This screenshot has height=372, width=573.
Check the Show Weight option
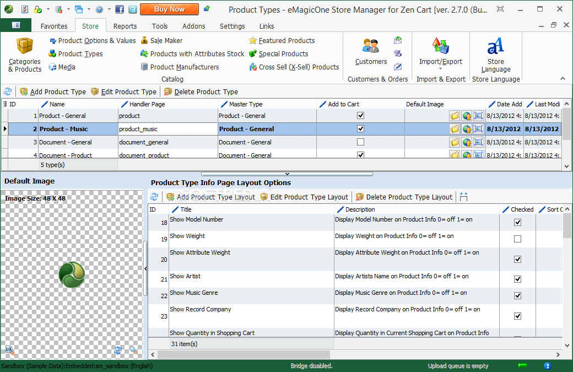pyautogui.click(x=517, y=239)
